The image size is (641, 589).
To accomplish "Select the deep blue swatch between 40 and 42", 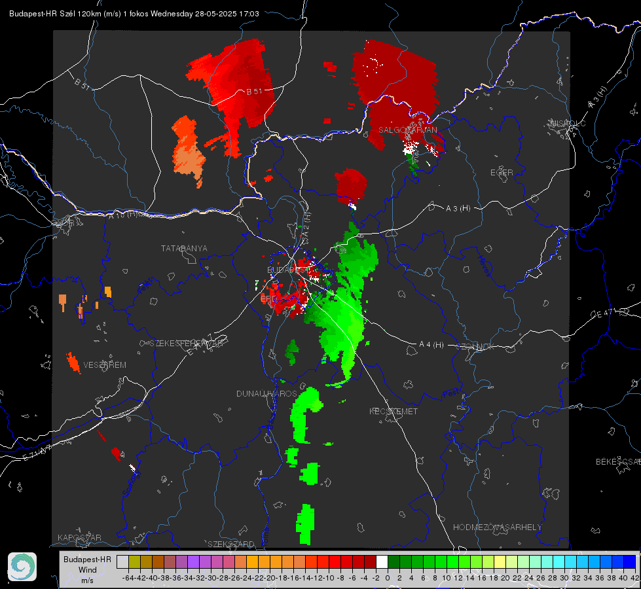I will click(629, 562).
